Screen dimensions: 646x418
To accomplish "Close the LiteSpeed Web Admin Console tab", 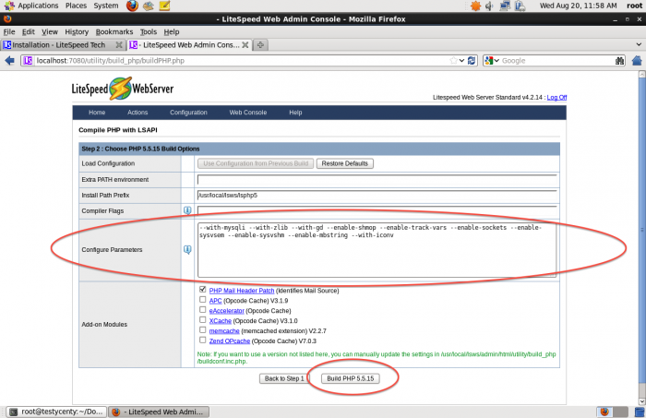I will (x=245, y=45).
